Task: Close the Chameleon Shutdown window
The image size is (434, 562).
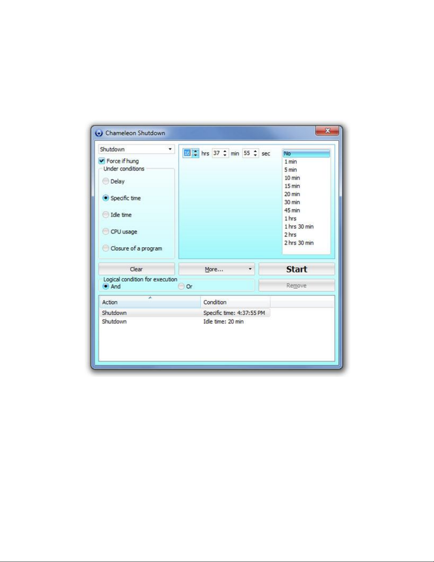Action: (x=327, y=131)
